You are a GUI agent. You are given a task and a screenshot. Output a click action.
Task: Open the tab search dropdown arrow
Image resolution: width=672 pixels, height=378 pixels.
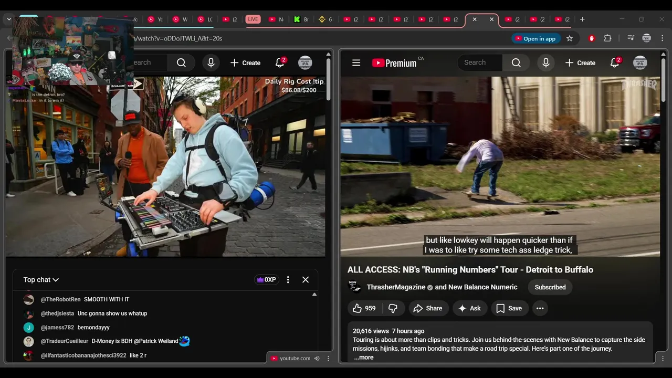click(x=9, y=19)
